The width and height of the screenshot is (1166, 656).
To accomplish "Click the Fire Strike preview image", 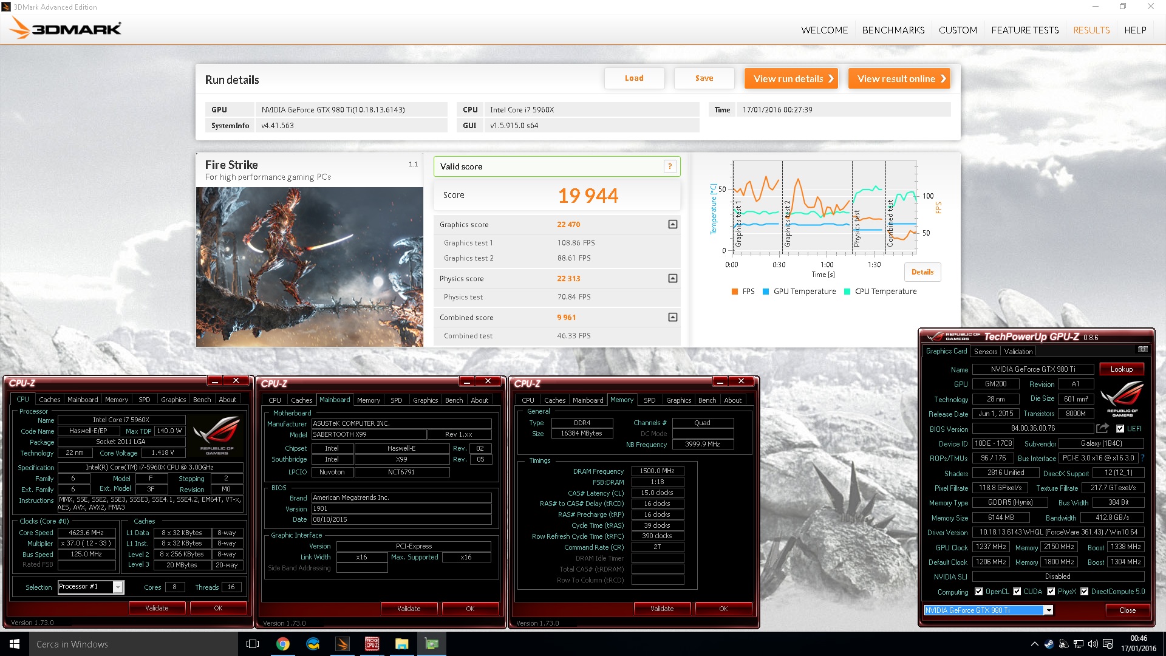I will coord(310,267).
